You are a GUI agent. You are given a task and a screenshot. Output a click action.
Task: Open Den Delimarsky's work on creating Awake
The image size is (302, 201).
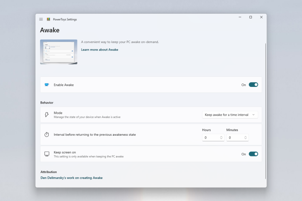[x=71, y=178]
